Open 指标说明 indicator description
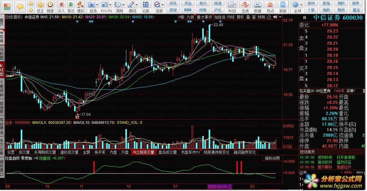 tap(272, 158)
